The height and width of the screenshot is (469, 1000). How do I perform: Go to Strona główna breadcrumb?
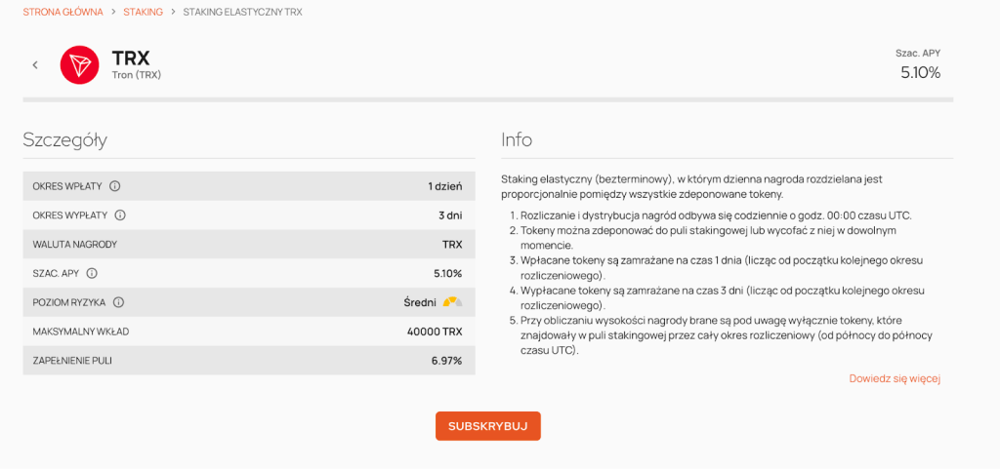click(x=62, y=12)
